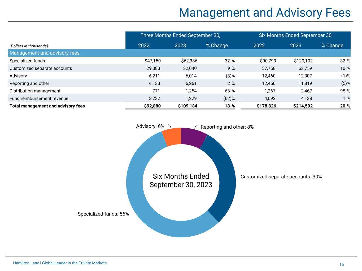Click the $214,592 six-month total cell
This screenshot has height=271, width=362.
click(x=303, y=106)
